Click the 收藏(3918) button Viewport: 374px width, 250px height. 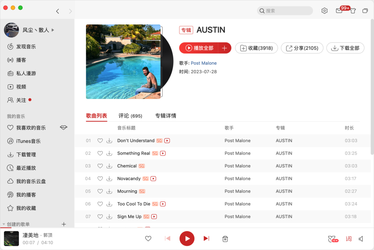pyautogui.click(x=256, y=48)
